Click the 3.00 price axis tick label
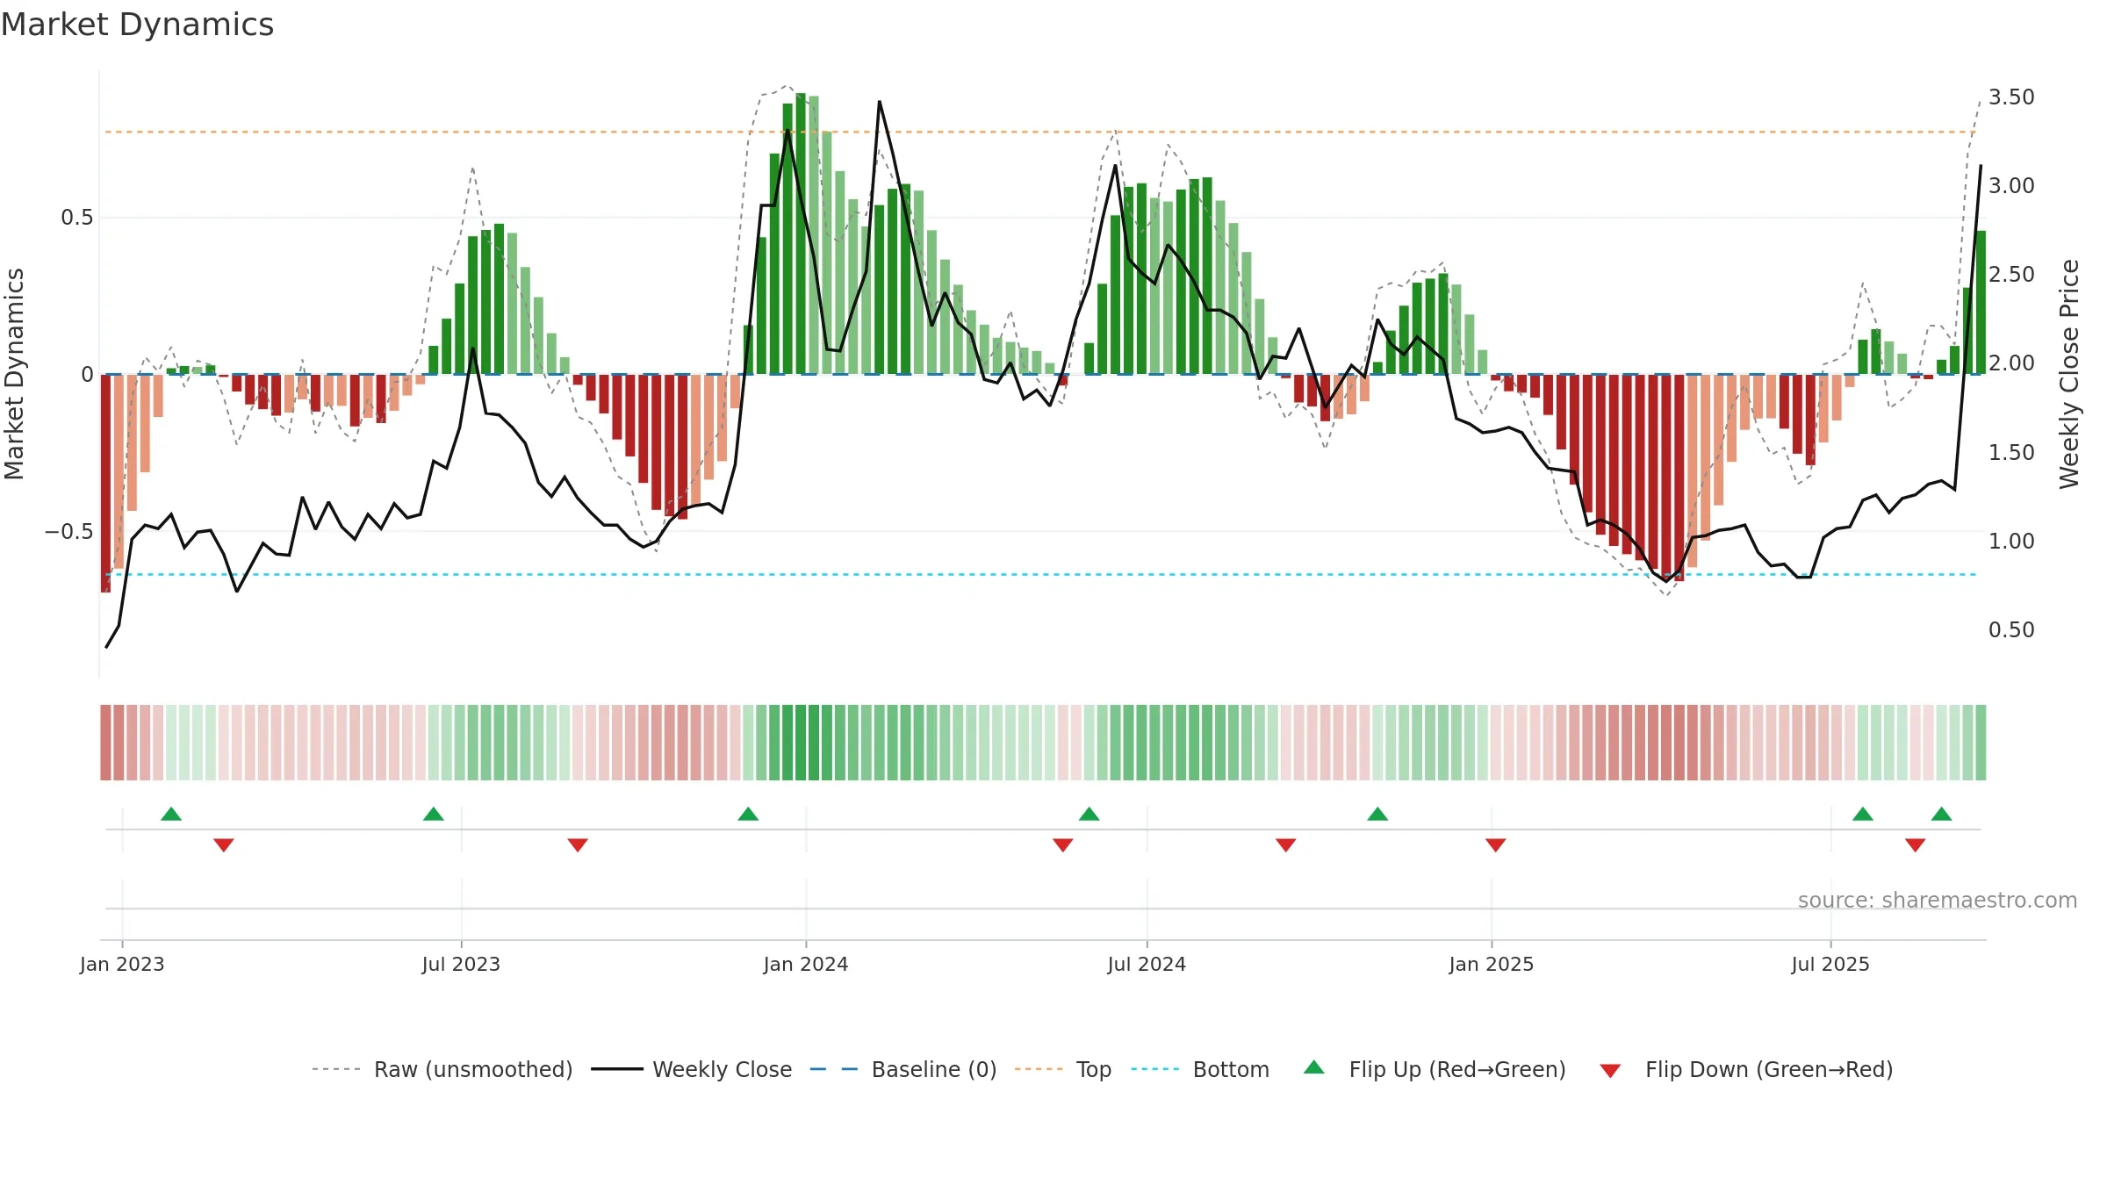Viewport: 2107px width, 1185px height. point(2011,185)
